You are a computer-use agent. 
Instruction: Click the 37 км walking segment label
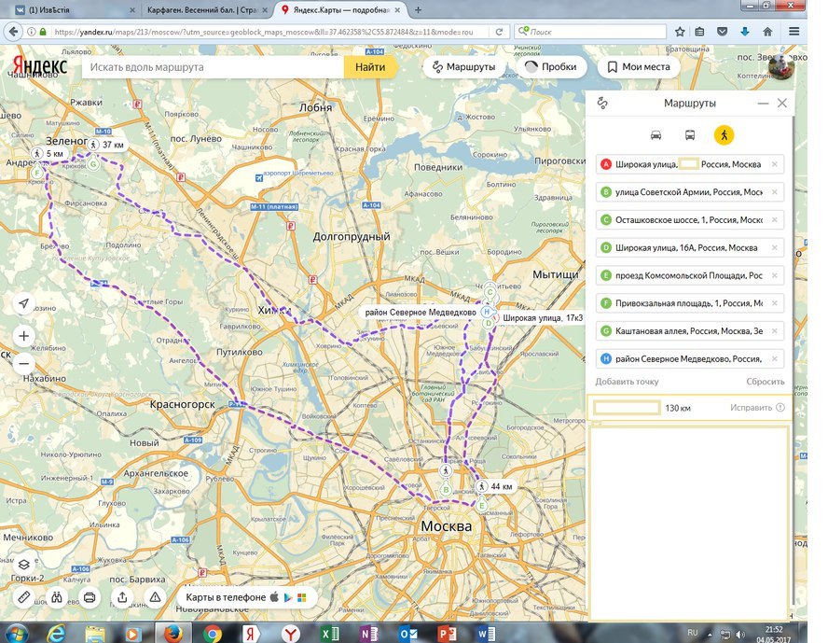point(107,145)
